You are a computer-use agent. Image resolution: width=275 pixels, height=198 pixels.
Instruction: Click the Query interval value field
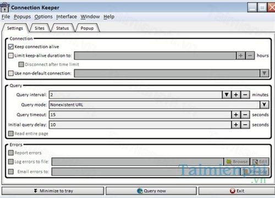point(136,95)
